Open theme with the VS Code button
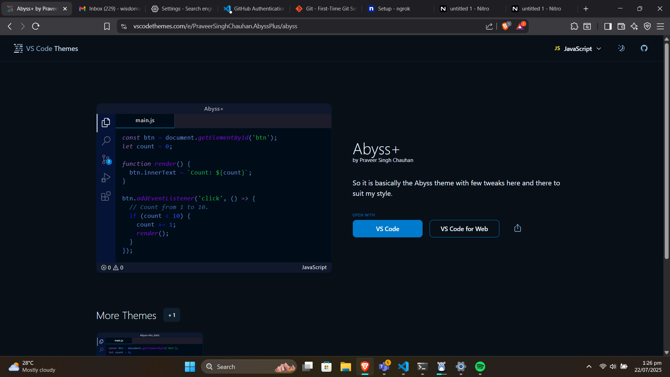 [x=387, y=229]
